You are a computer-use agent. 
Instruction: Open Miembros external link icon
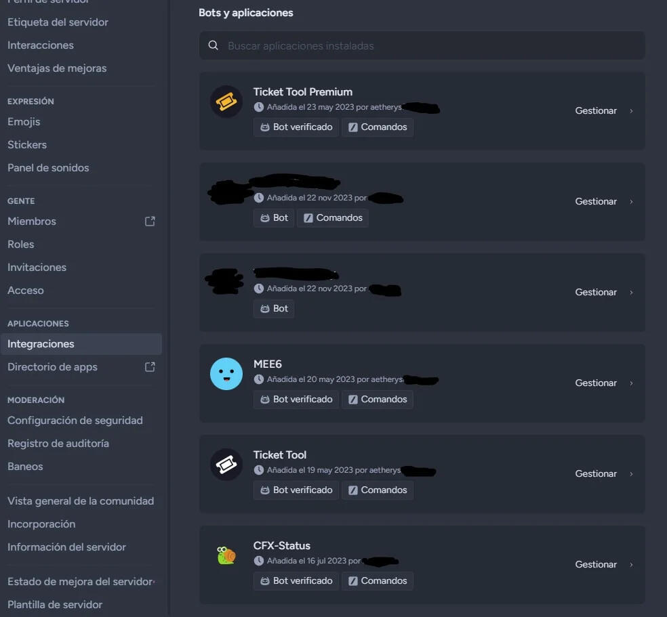click(150, 221)
